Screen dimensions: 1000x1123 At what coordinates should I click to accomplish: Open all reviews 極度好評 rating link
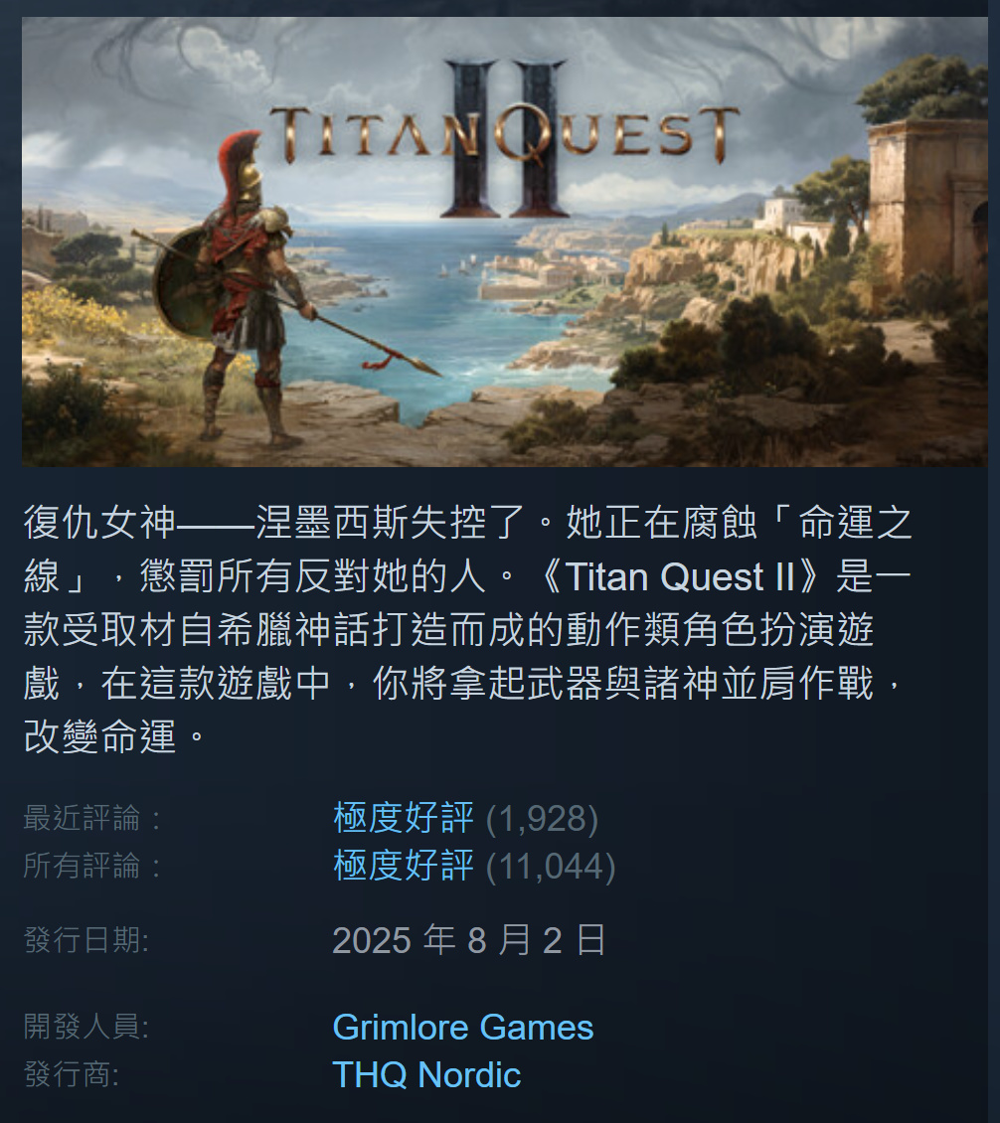404,866
